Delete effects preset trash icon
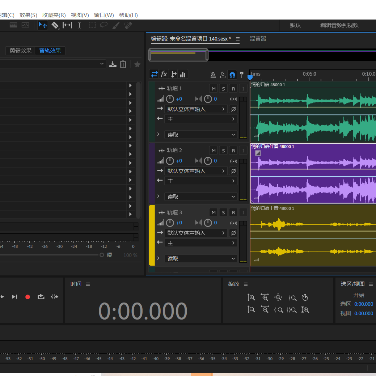 click(123, 64)
